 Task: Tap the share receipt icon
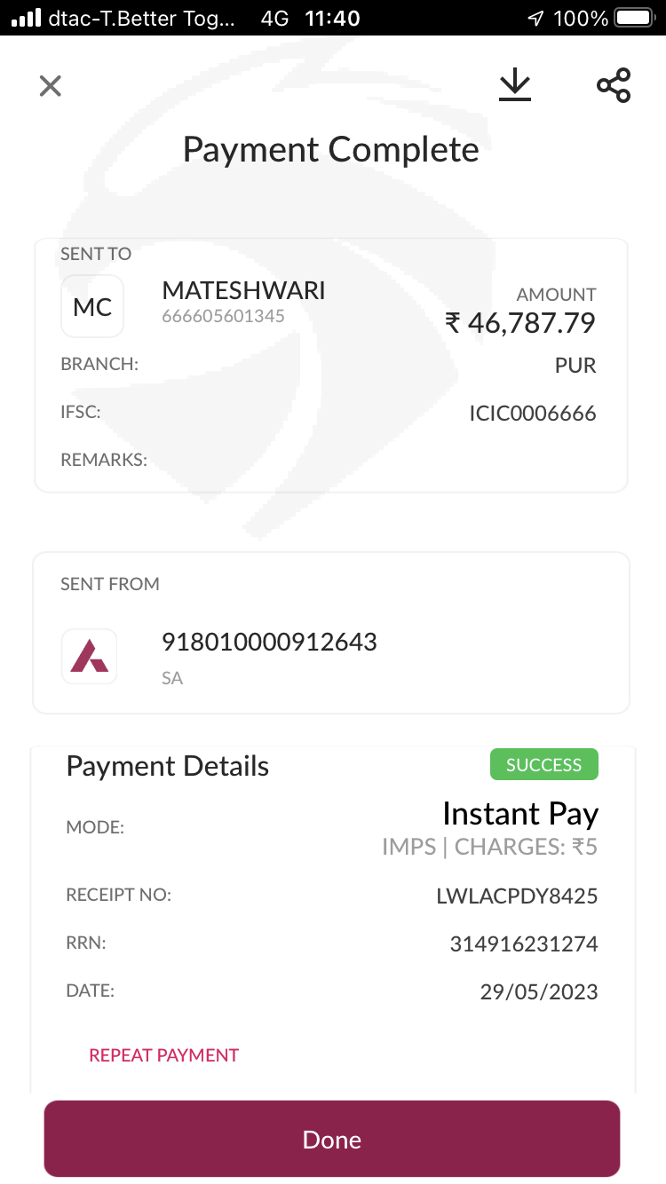[614, 85]
